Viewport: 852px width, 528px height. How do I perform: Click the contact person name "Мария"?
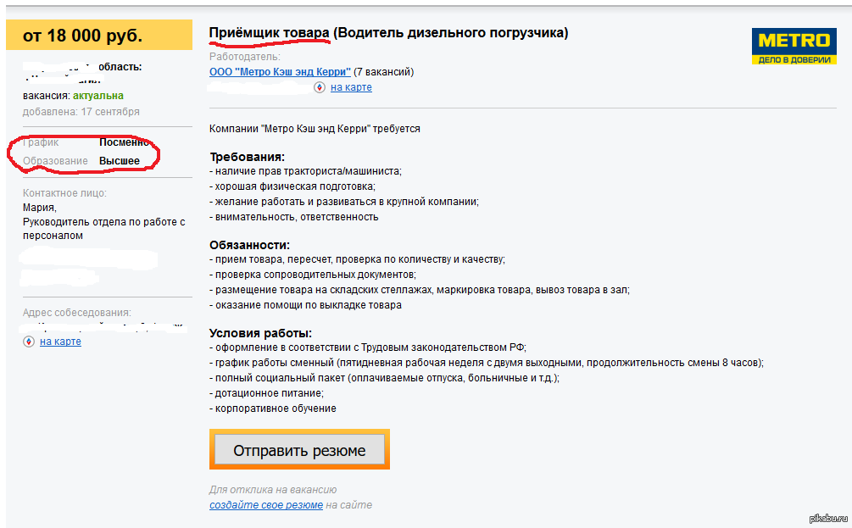pos(39,208)
